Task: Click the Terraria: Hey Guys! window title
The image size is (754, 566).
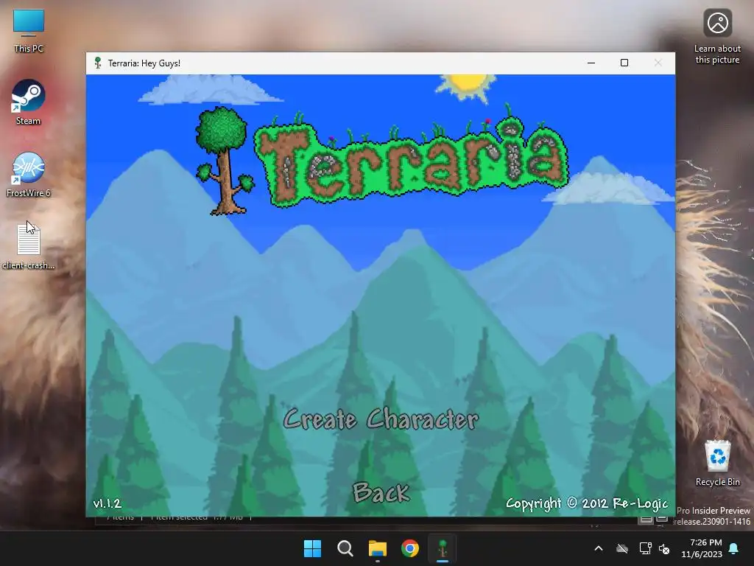Action: point(144,63)
